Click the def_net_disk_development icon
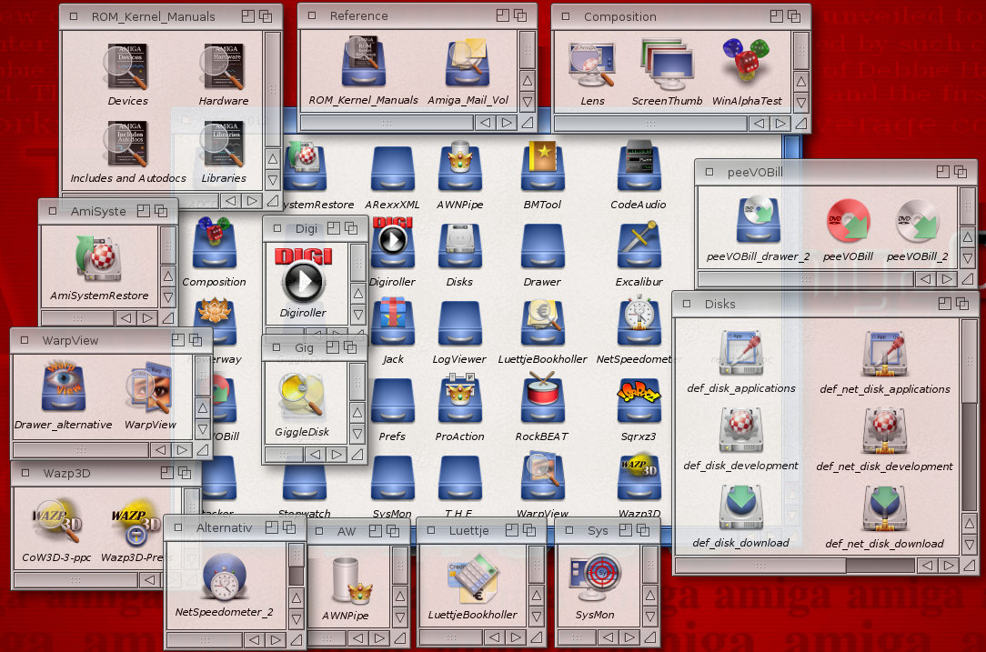The width and height of the screenshot is (986, 652). 884,432
